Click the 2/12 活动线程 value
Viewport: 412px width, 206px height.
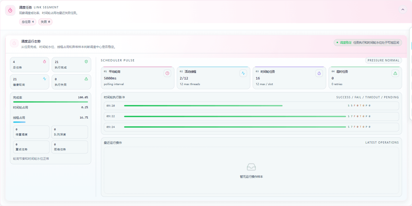point(184,78)
